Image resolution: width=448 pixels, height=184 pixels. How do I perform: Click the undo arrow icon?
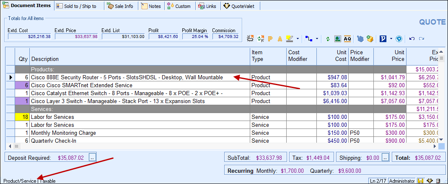(x=412, y=39)
